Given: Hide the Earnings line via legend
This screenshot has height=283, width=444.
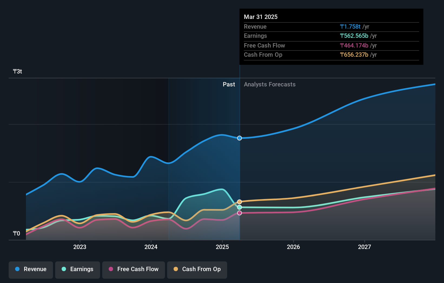Looking at the screenshot, I should (78, 269).
